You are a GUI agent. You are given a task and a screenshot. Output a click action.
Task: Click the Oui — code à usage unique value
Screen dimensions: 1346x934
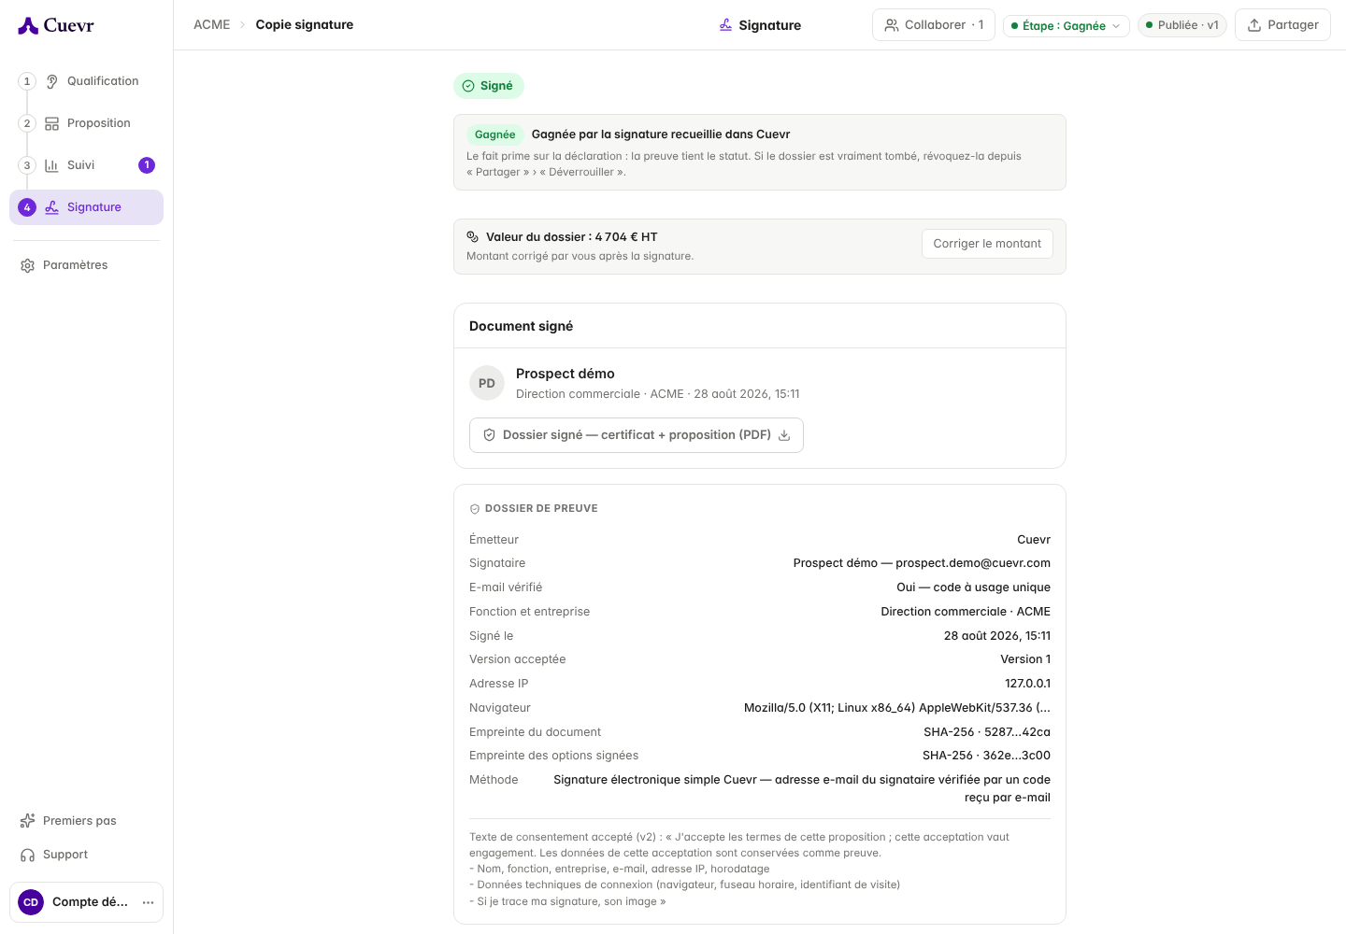[x=973, y=587]
